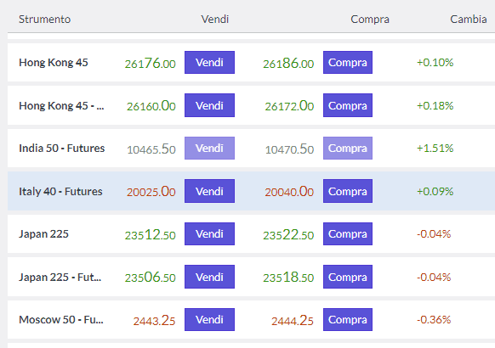The height and width of the screenshot is (348, 495).
Task: Sell Italy 40 - Futures via Vendi
Action: point(209,191)
